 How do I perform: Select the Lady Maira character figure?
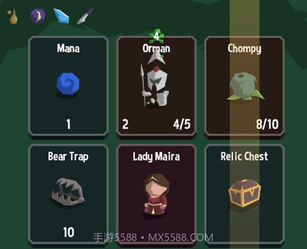(156, 194)
